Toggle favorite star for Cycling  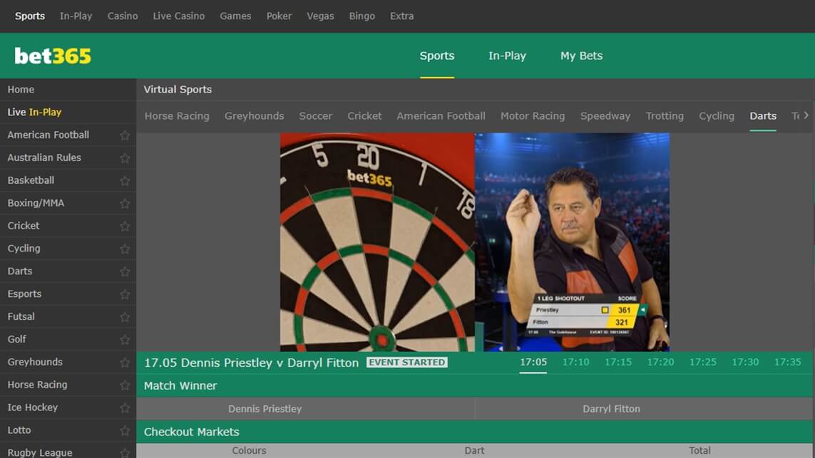(125, 249)
